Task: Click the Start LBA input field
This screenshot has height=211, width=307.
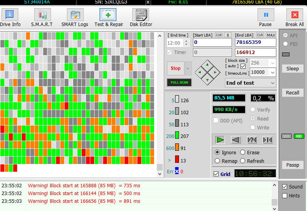Action: point(212,42)
